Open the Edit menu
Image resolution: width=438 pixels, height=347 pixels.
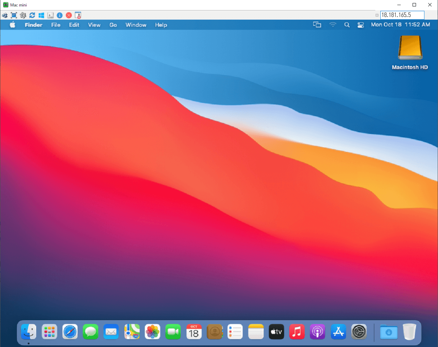pyautogui.click(x=74, y=25)
